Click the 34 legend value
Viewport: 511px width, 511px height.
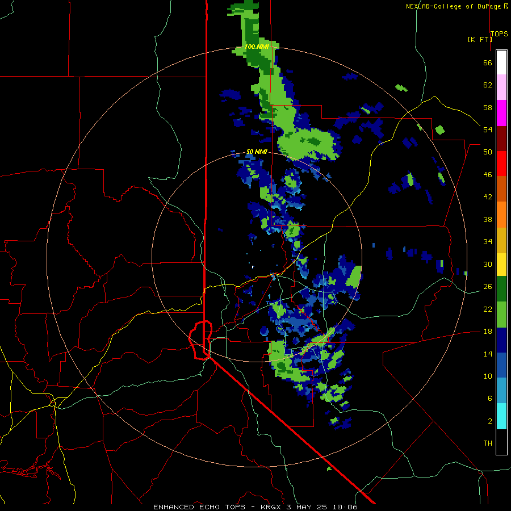pyautogui.click(x=488, y=242)
